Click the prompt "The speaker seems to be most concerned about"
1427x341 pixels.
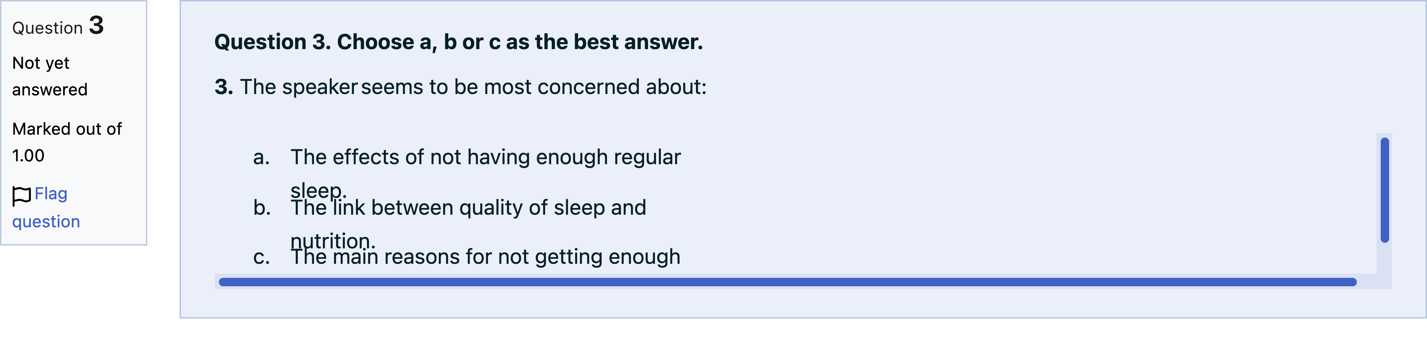473,87
